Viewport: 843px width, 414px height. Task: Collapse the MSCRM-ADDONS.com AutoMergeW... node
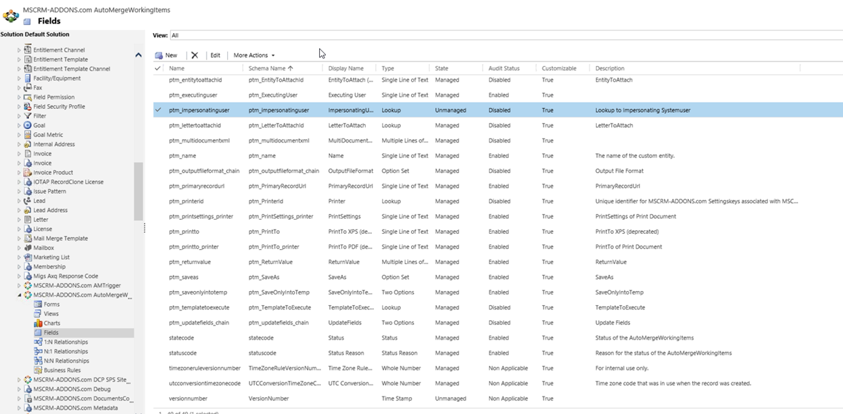click(x=19, y=295)
